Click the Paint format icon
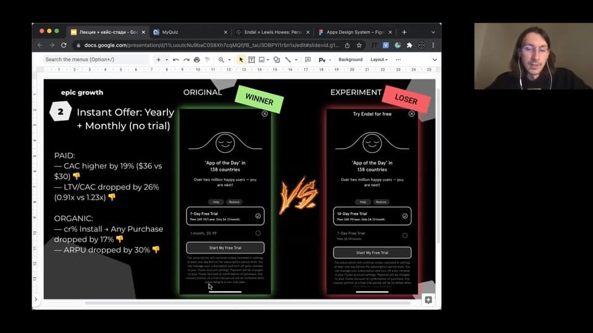 [x=208, y=60]
